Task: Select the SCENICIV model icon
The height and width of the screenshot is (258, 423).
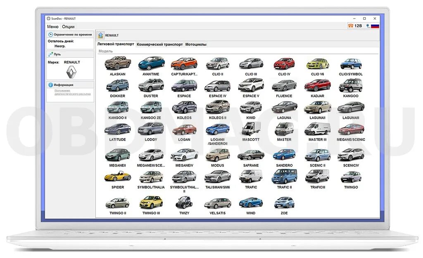Action: tap(351, 155)
